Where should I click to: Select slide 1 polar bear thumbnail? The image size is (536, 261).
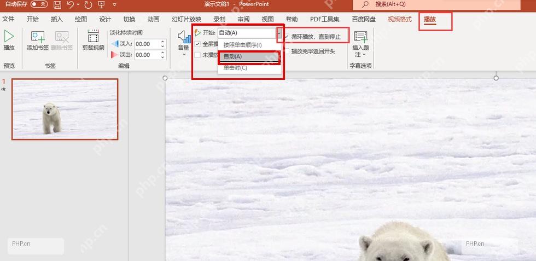click(65, 109)
